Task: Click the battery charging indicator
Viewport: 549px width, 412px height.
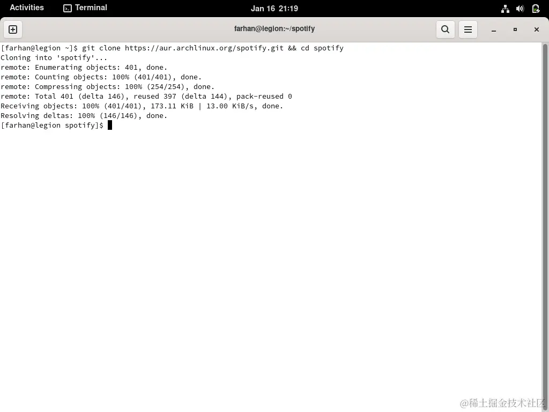Action: click(536, 8)
